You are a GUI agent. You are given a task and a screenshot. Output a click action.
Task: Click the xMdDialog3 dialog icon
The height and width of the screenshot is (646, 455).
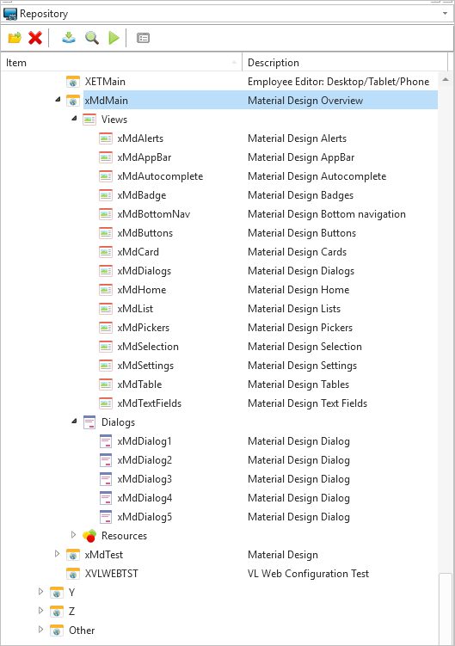coord(106,479)
